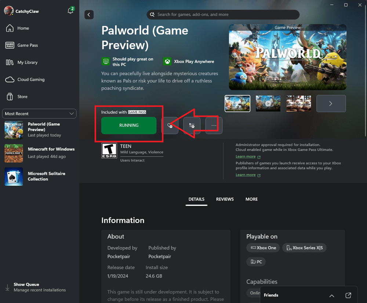Click developer name Pocketpair
This screenshot has width=367, height=303.
119,256
